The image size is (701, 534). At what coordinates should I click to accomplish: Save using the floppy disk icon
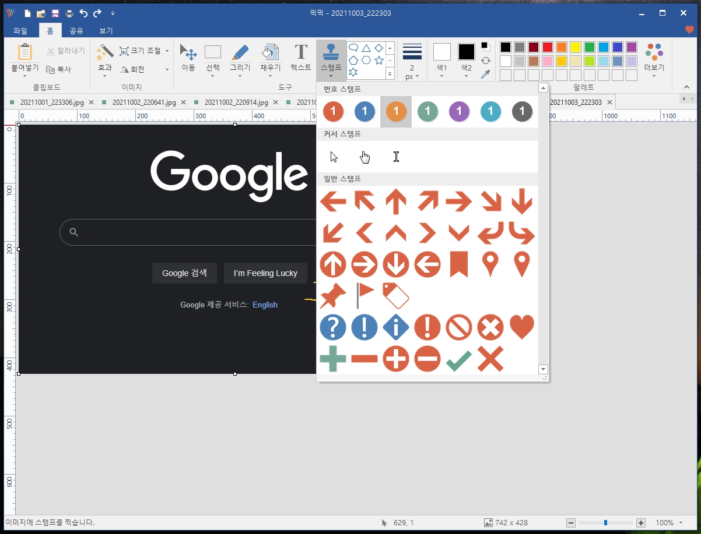[x=55, y=13]
